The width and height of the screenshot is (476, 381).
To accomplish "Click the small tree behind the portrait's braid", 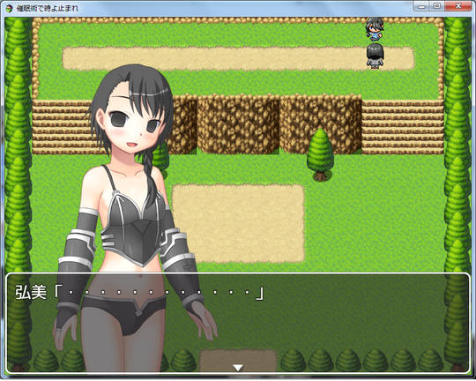I will coord(161,158).
